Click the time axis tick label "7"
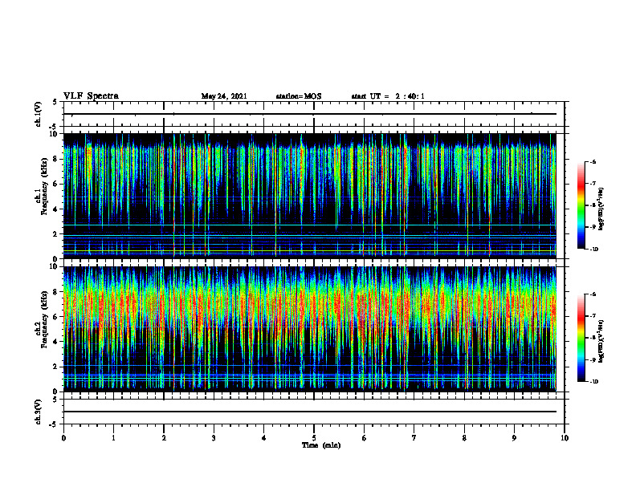Viewport: 636px width, 491px height. (x=414, y=438)
